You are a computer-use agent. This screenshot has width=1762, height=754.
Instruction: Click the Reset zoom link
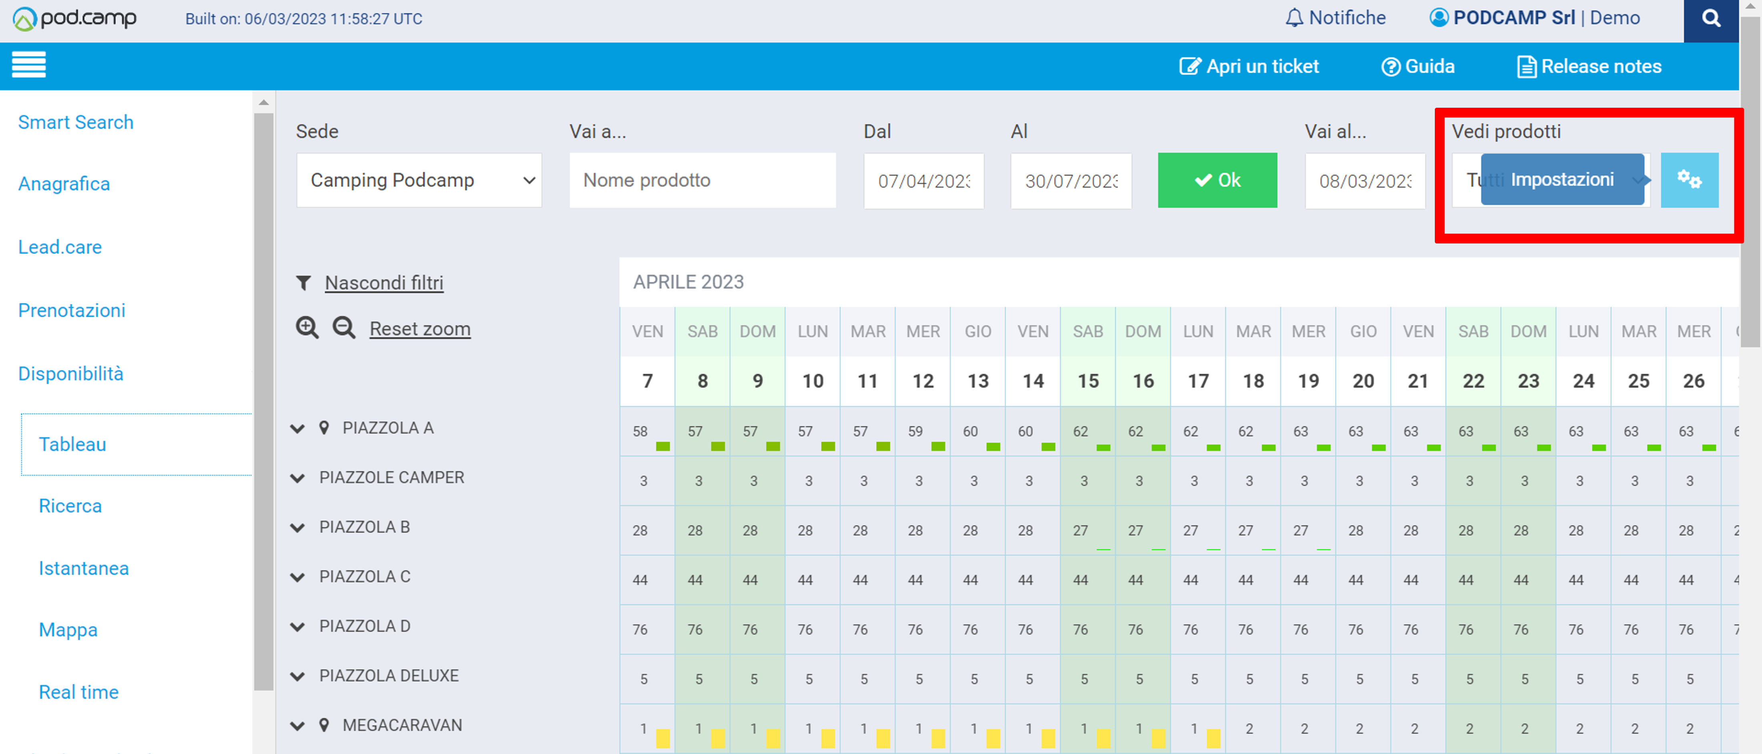pos(419,329)
